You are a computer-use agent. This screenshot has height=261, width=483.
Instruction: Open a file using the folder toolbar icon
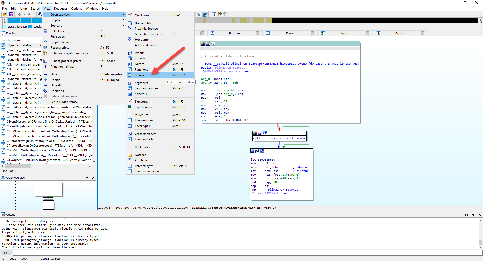5,14
